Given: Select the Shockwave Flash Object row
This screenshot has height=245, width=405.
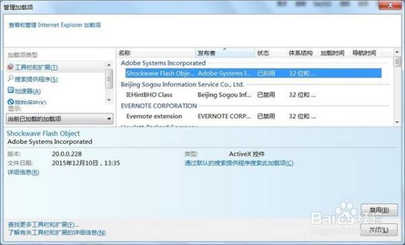Looking at the screenshot, I should (x=253, y=74).
